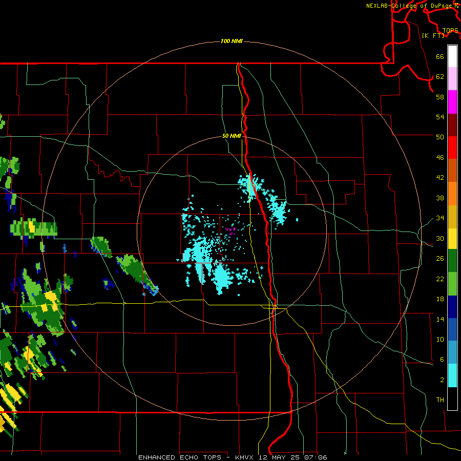The height and width of the screenshot is (461, 461).
Task: Click the black TH legend swatch
Action: (452, 399)
